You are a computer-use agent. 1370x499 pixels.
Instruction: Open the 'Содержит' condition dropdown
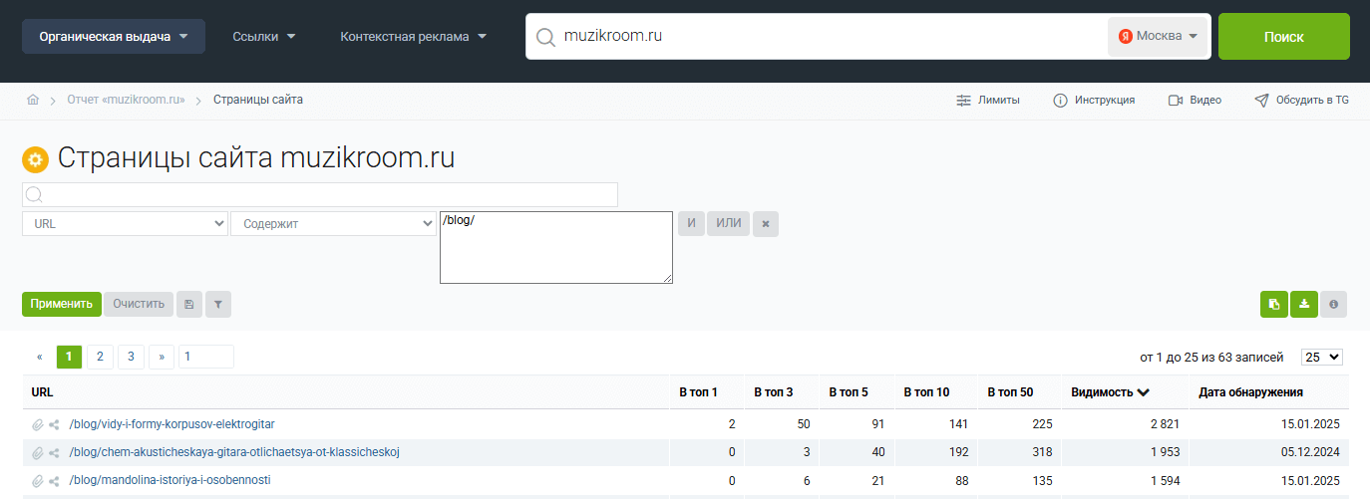click(x=332, y=224)
